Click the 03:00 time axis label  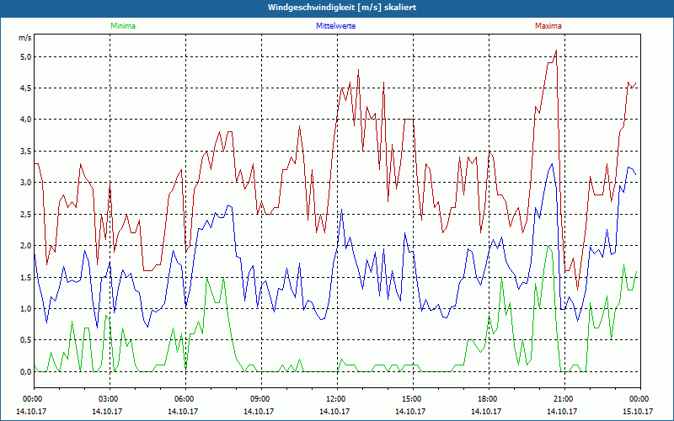tap(110, 399)
